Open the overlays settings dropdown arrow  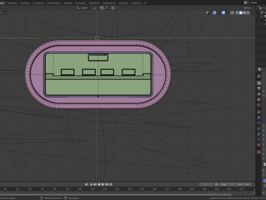(227, 13)
